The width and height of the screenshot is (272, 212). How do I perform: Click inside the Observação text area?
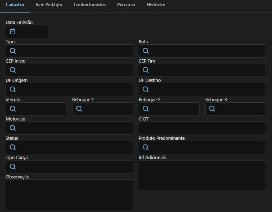coord(69,195)
